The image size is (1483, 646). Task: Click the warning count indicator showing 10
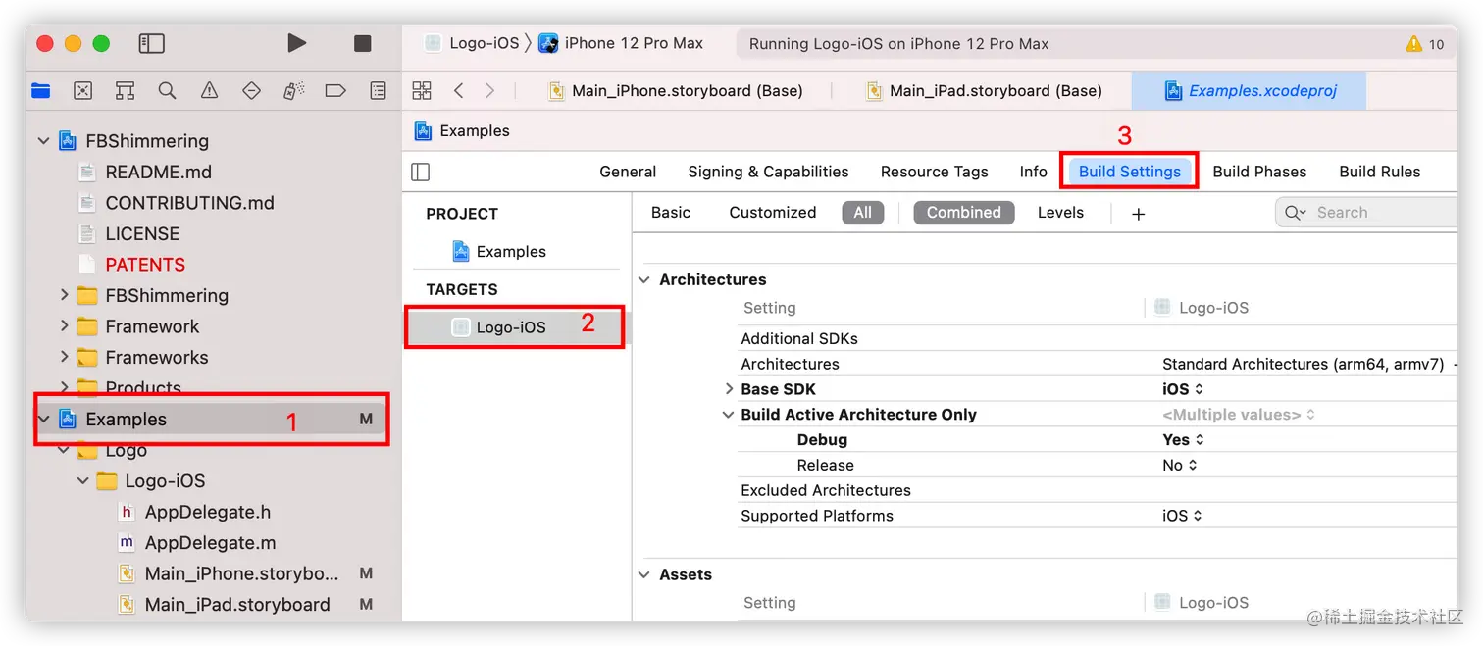(1425, 44)
